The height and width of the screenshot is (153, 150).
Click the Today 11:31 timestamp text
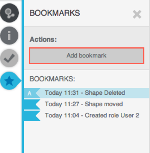coord(62,93)
